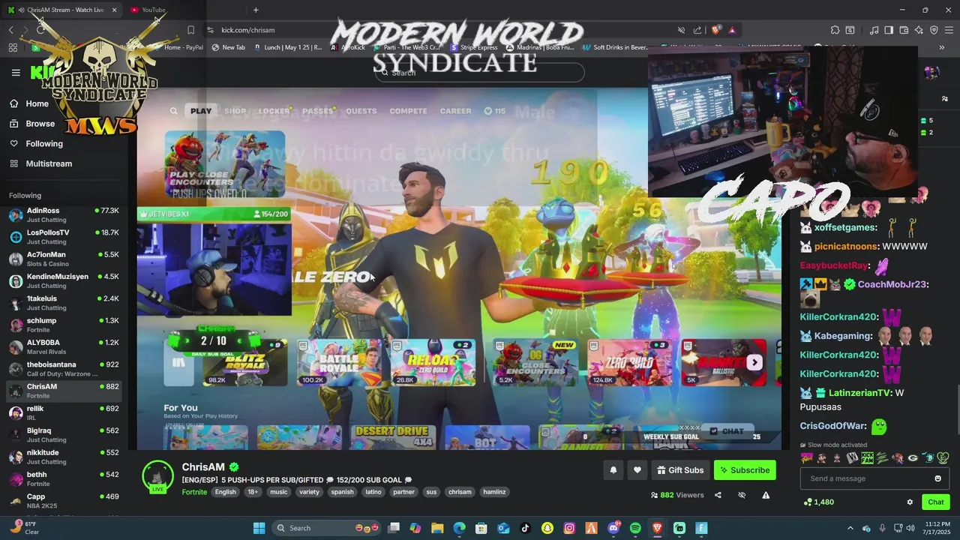Click the share icon beside viewer count
Screen dimensions: 960x540
pos(718,495)
